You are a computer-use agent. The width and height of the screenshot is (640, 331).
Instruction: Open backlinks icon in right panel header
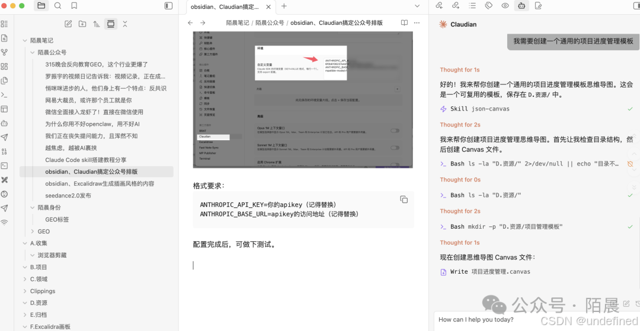tap(439, 6)
